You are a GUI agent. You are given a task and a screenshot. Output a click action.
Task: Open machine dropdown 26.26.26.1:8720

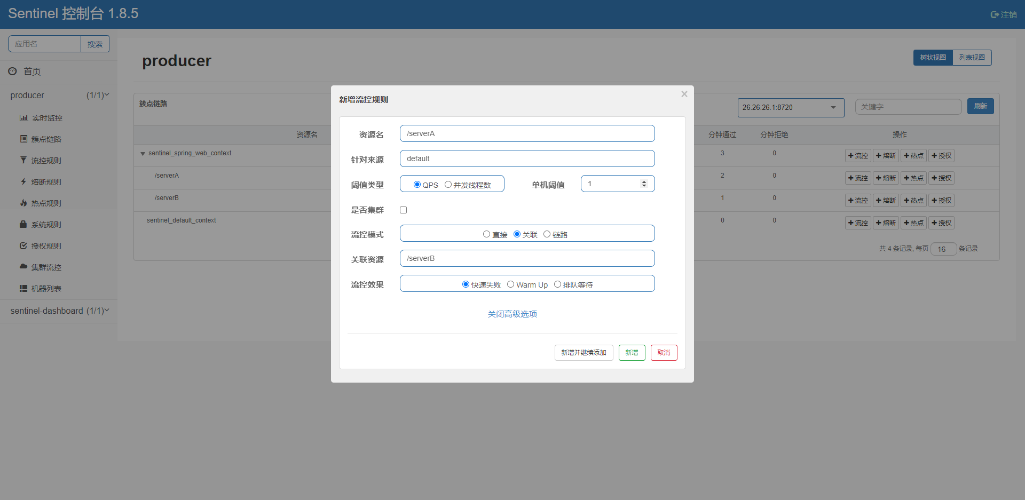pos(791,107)
